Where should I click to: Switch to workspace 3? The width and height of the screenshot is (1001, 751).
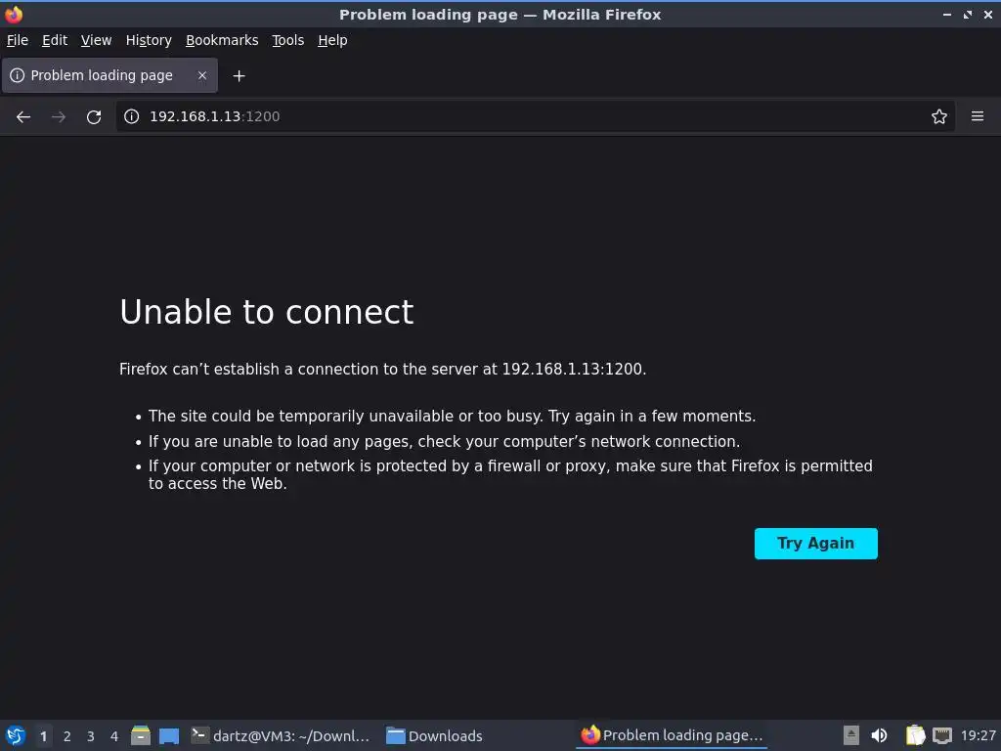pos(91,735)
